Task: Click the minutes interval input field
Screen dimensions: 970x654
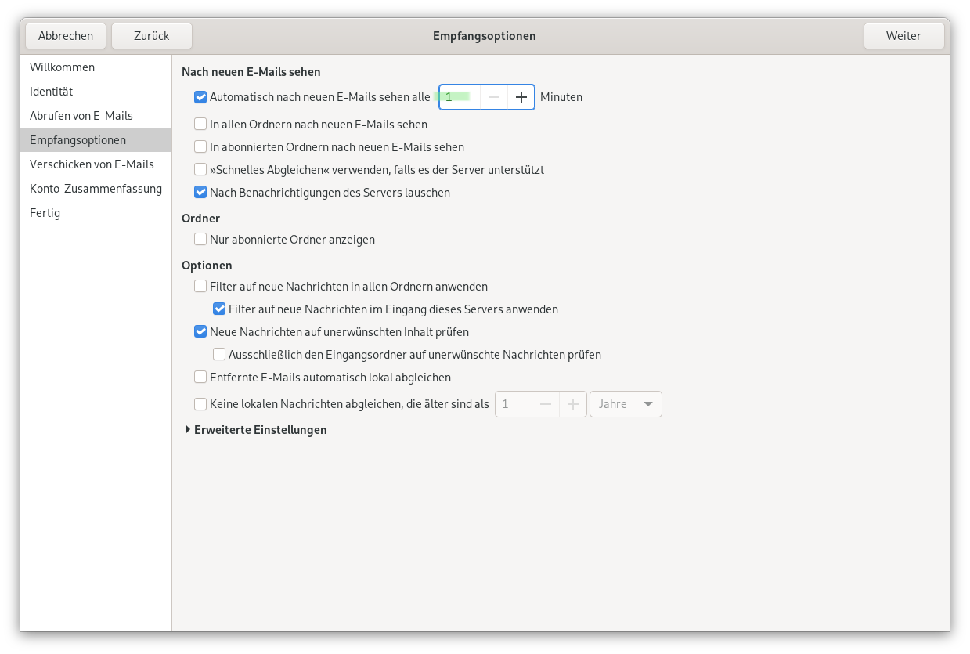Action: pos(460,97)
